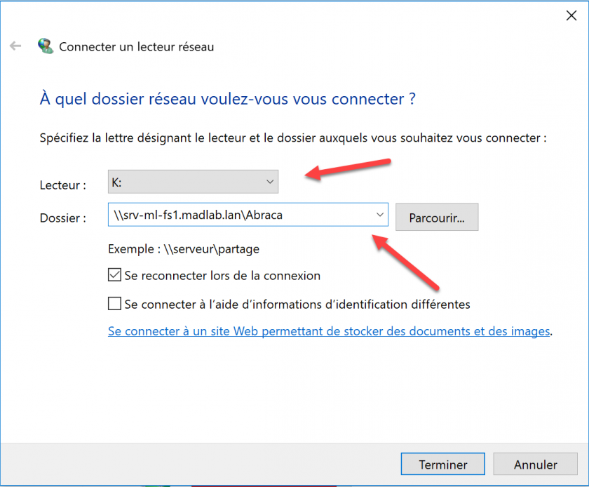This screenshot has width=589, height=487.
Task: Cancel the dialog with the Annuler button
Action: (x=535, y=464)
